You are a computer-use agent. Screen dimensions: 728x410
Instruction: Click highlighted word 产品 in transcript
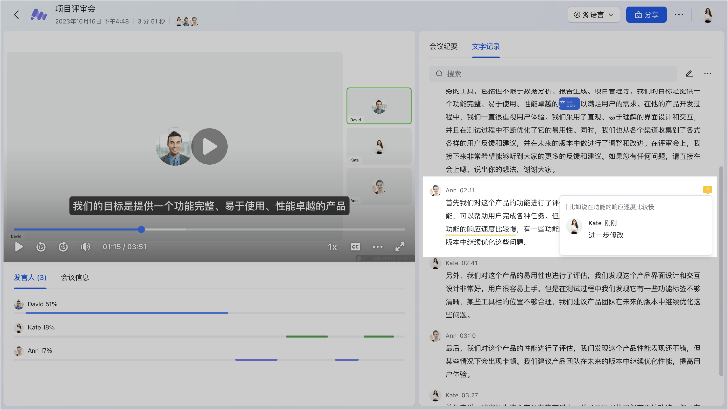pyautogui.click(x=569, y=104)
